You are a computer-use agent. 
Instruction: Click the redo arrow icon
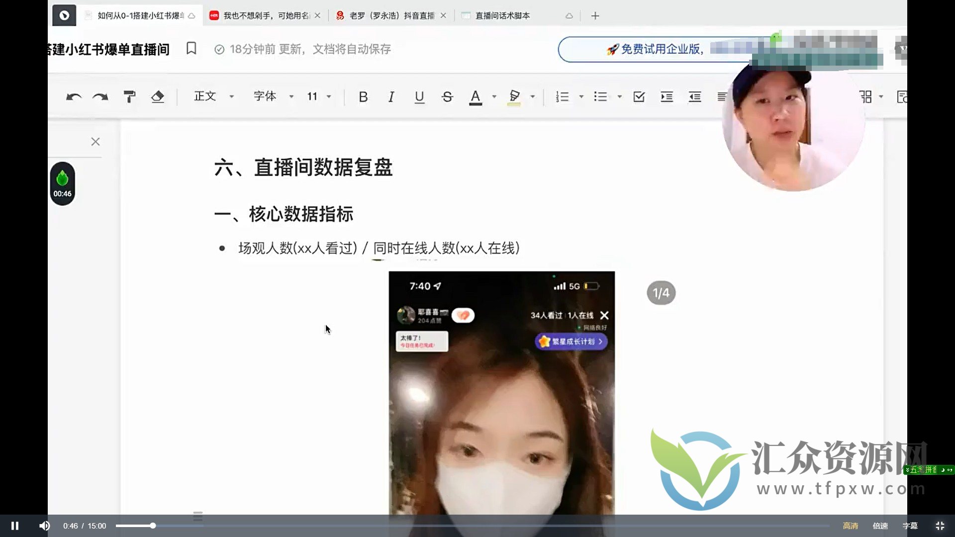click(100, 97)
